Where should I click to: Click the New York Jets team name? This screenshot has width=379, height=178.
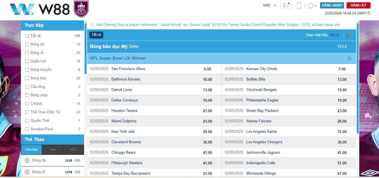[x=123, y=131]
